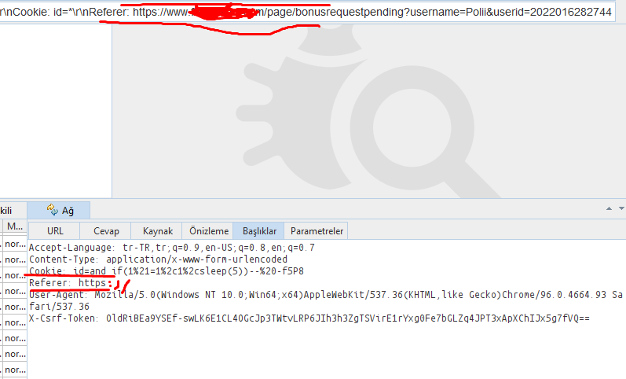
Task: Click the Cookie header with sleep(5) payload
Action: tap(166, 271)
